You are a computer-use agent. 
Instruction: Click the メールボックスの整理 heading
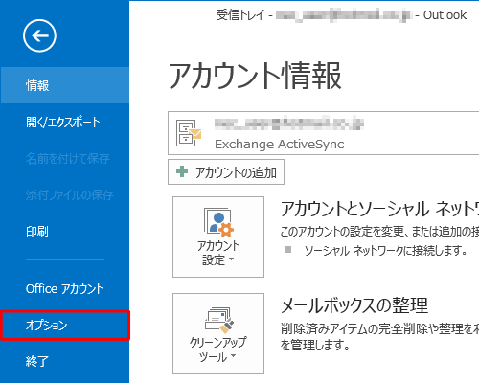[354, 305]
